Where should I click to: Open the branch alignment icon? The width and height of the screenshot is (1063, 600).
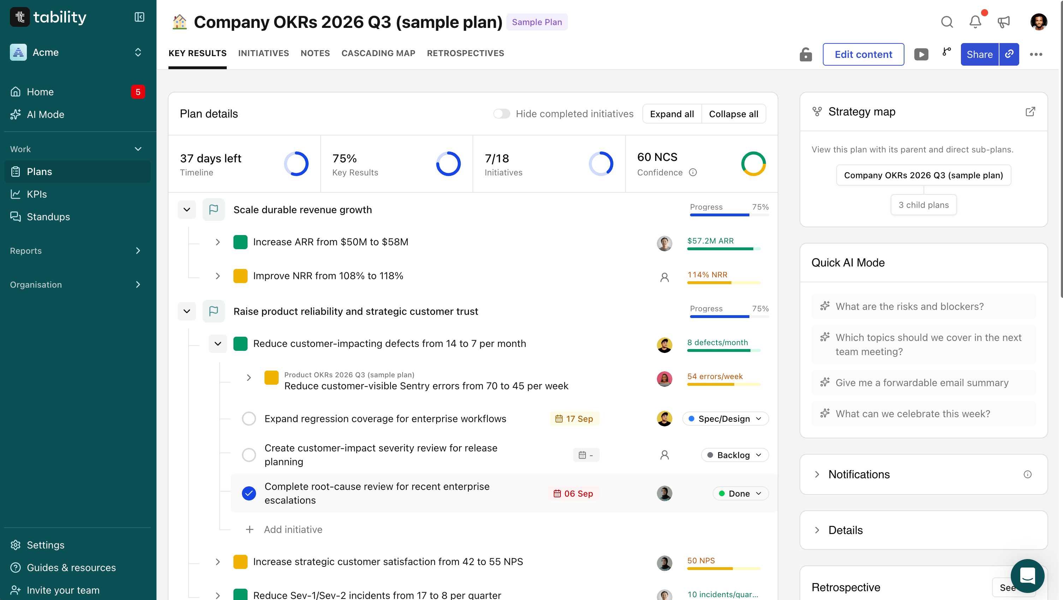point(946,52)
